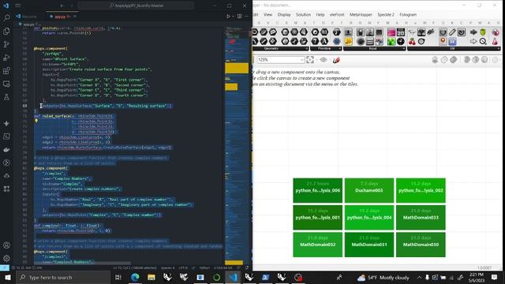Click the lightbulb code action icon
The image size is (505, 284).
36,121
